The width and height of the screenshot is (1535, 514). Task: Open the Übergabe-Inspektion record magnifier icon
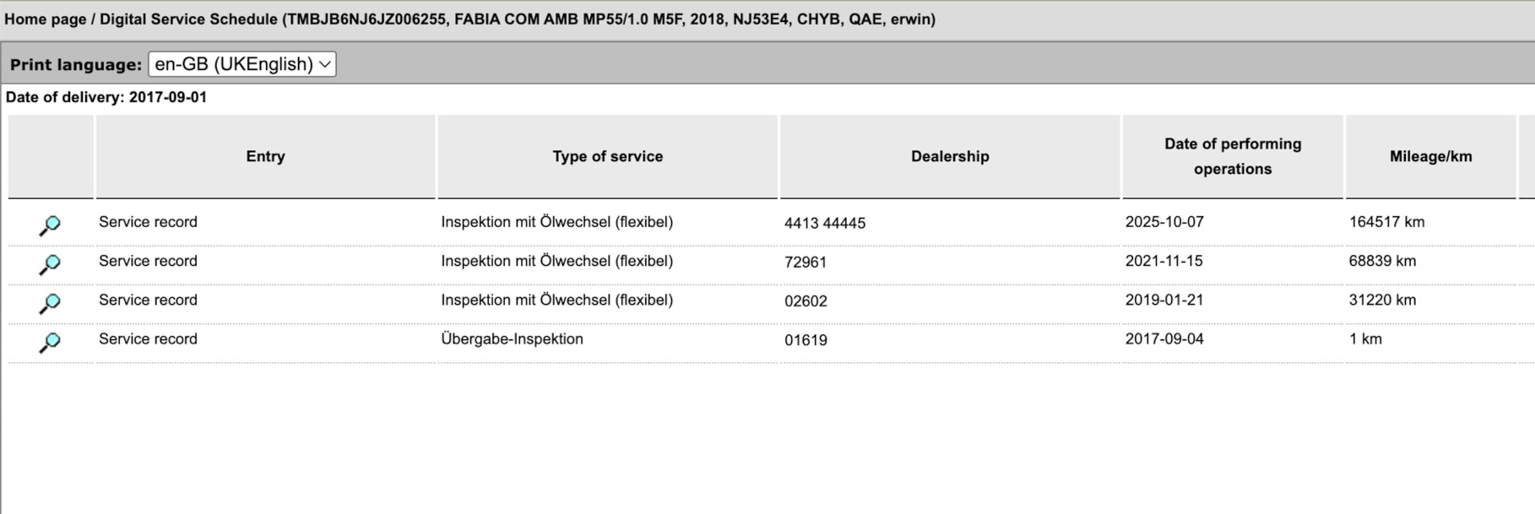point(50,342)
